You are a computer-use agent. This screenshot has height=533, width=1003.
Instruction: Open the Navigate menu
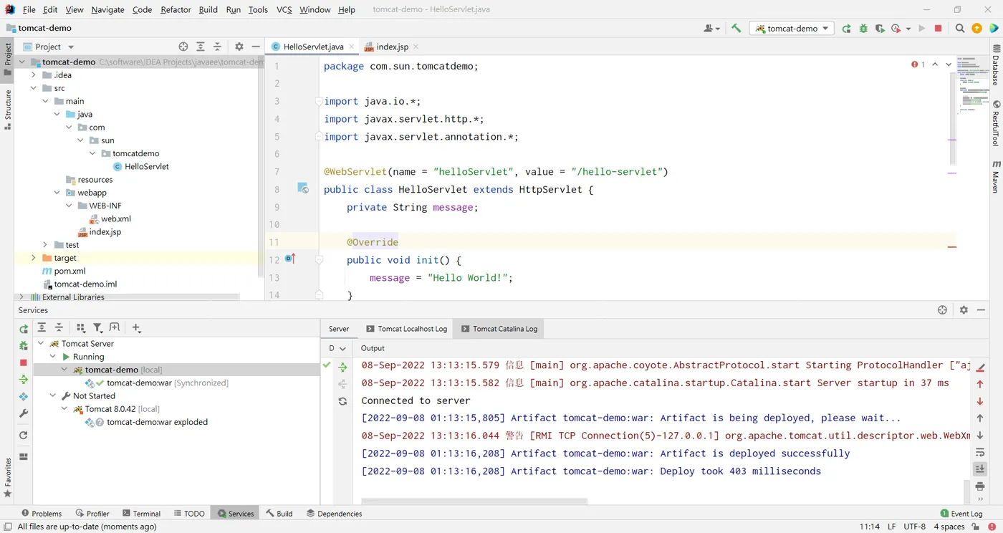coord(107,9)
